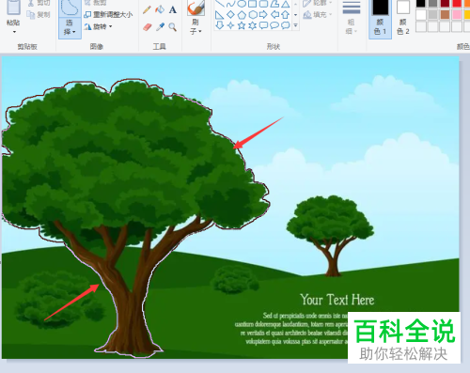Select the Rounded rectangular callout shape
The image size is (470, 373).
tap(263, 25)
